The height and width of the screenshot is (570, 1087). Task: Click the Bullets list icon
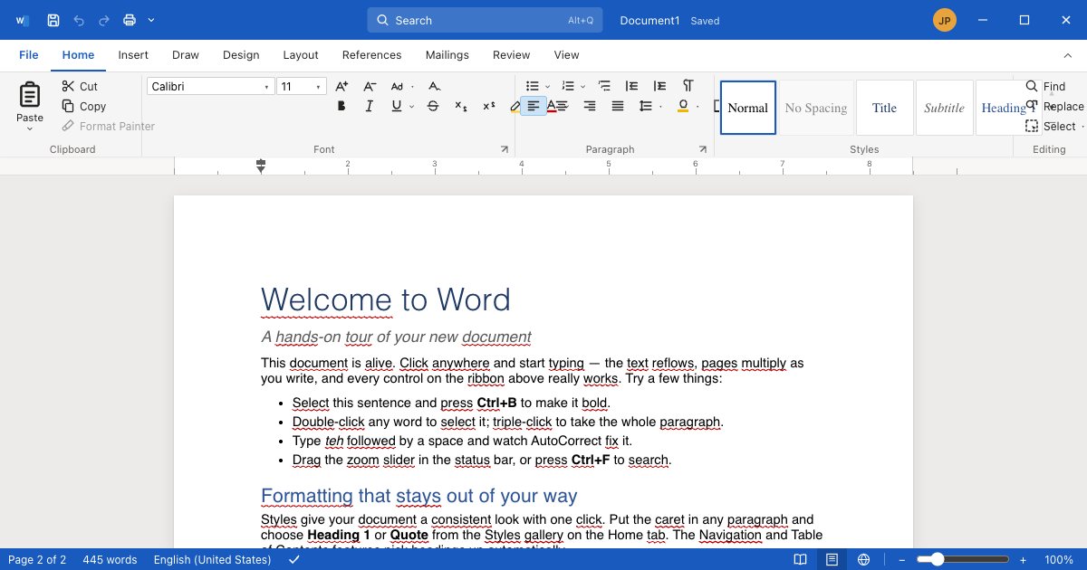point(534,86)
